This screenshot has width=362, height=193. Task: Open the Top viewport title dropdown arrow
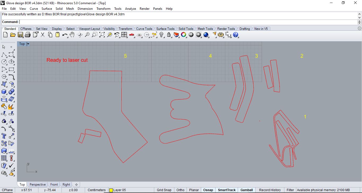coord(28,44)
